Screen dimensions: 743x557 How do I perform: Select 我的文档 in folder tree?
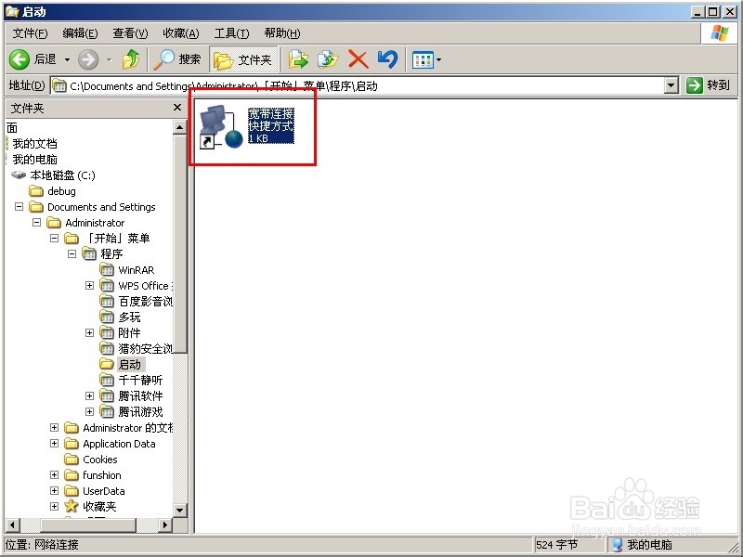34,144
